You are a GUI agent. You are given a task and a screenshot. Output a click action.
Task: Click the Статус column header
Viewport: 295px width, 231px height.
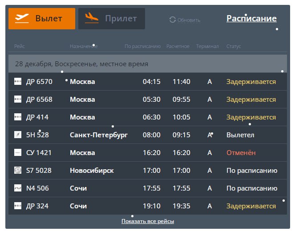pos(234,46)
